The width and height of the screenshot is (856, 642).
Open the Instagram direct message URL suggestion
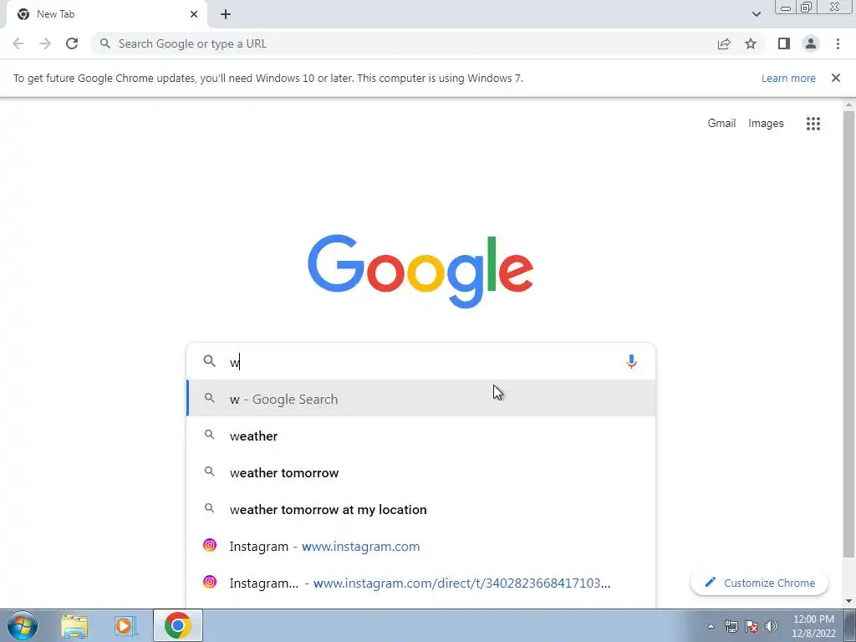pyautogui.click(x=421, y=583)
